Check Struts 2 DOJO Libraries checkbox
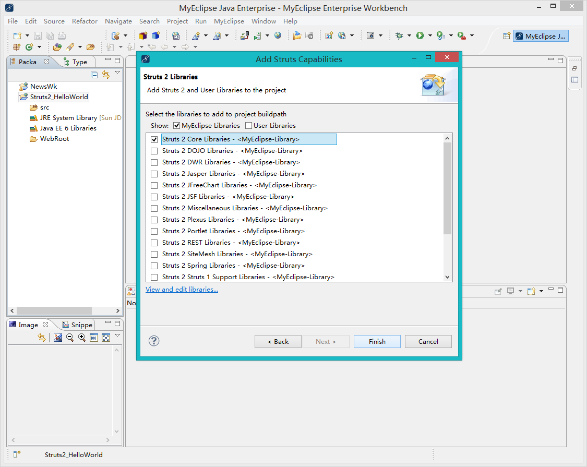Viewport: 587px width, 467px height. [x=154, y=151]
